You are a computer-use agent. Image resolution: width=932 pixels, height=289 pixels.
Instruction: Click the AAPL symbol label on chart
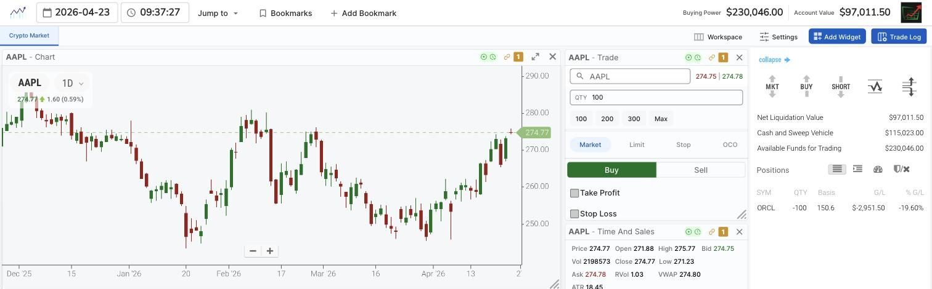pos(30,83)
